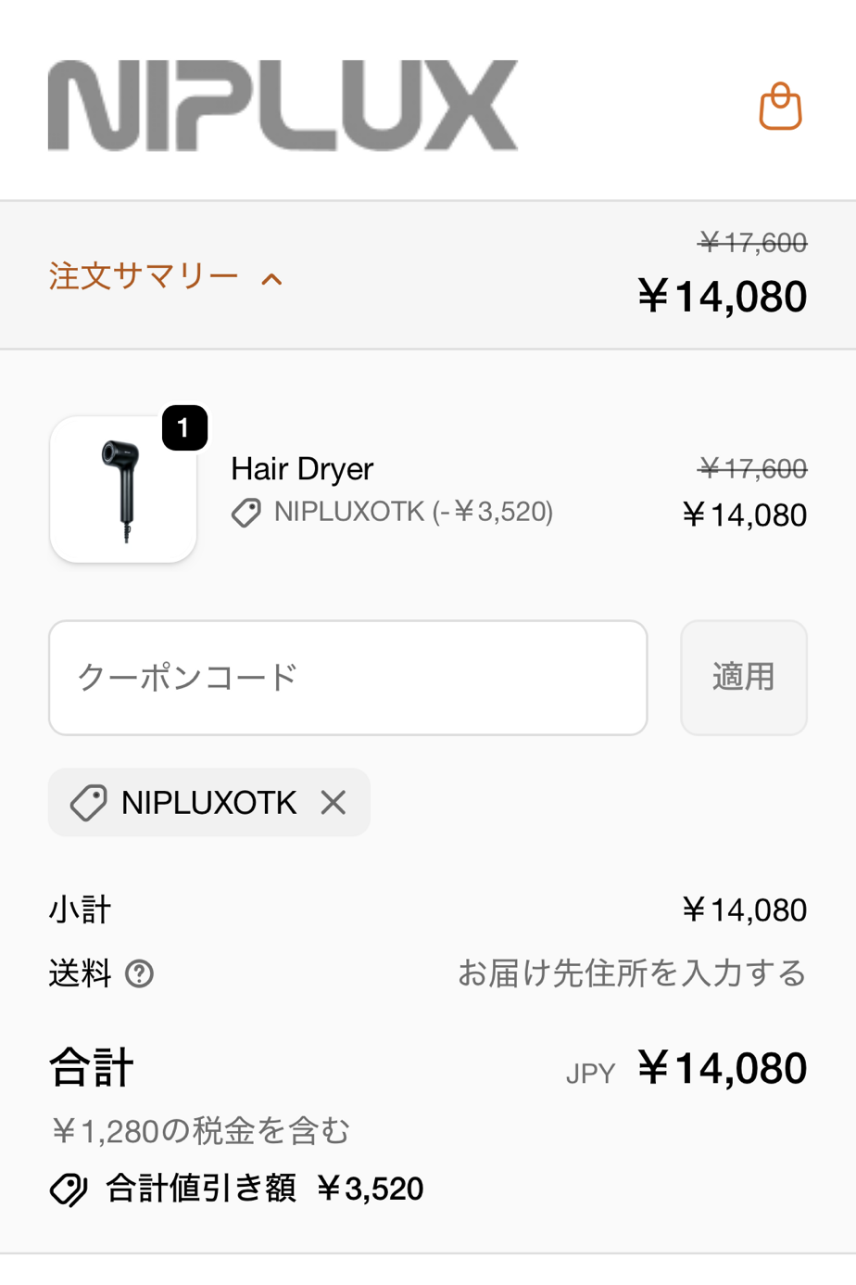Open the shopping bag cart icon

pos(780,107)
